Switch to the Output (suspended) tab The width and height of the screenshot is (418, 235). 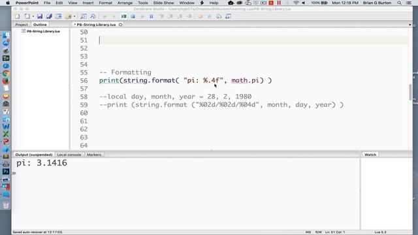[34, 155]
